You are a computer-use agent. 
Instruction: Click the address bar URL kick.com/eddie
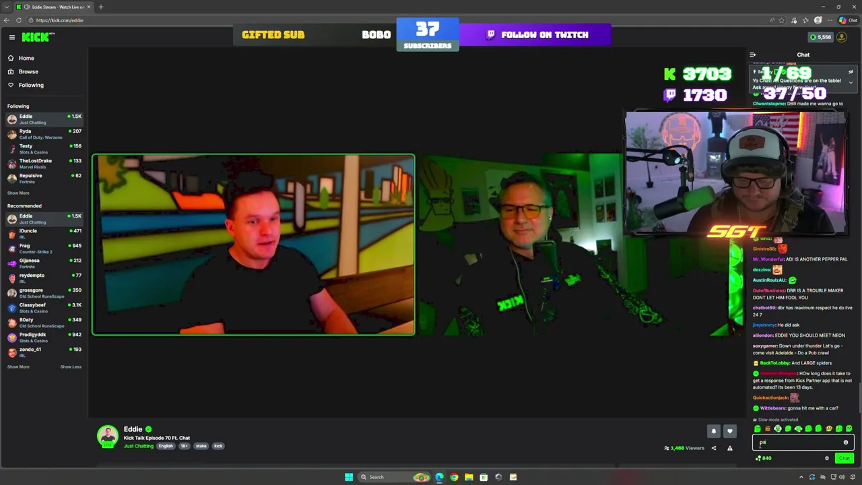(60, 20)
